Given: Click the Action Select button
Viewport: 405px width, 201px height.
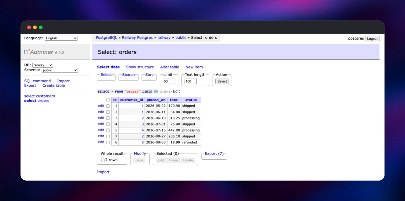Looking at the screenshot, I should point(222,81).
